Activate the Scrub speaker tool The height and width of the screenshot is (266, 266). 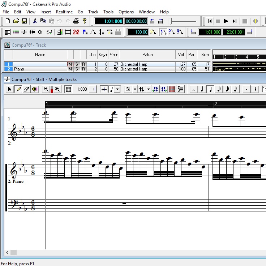(35, 89)
